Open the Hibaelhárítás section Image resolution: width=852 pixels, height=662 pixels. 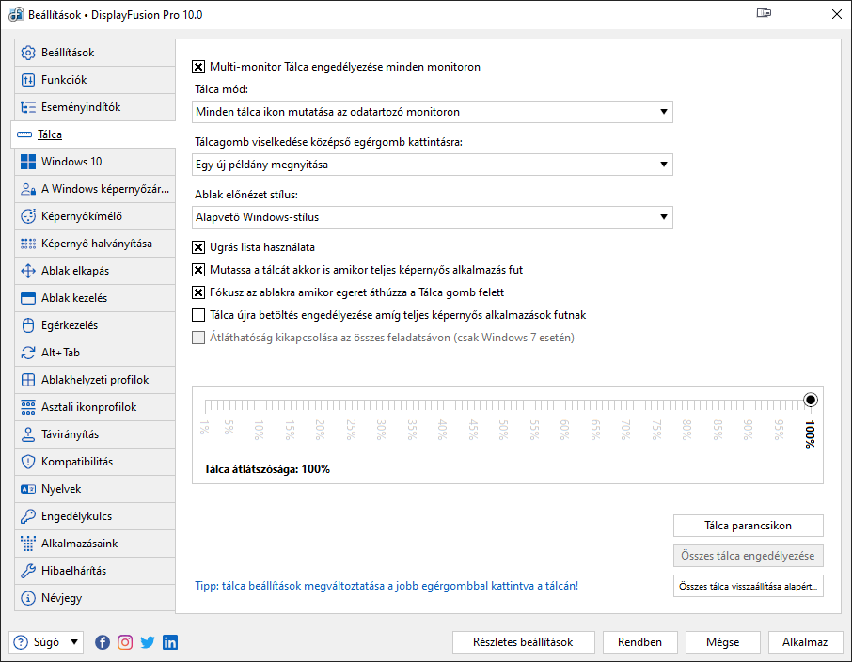pyautogui.click(x=95, y=571)
